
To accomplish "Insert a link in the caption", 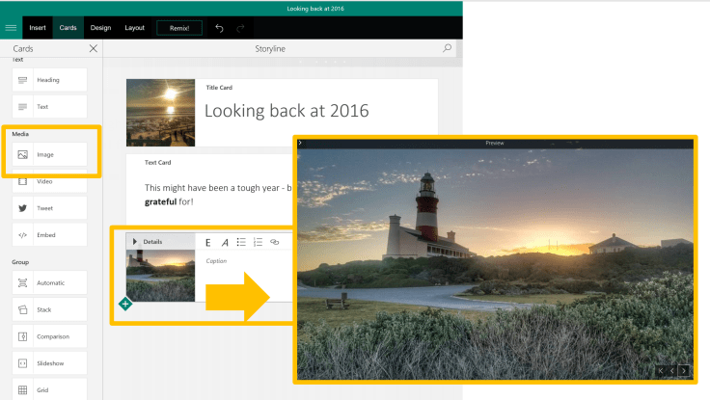I will coord(275,242).
